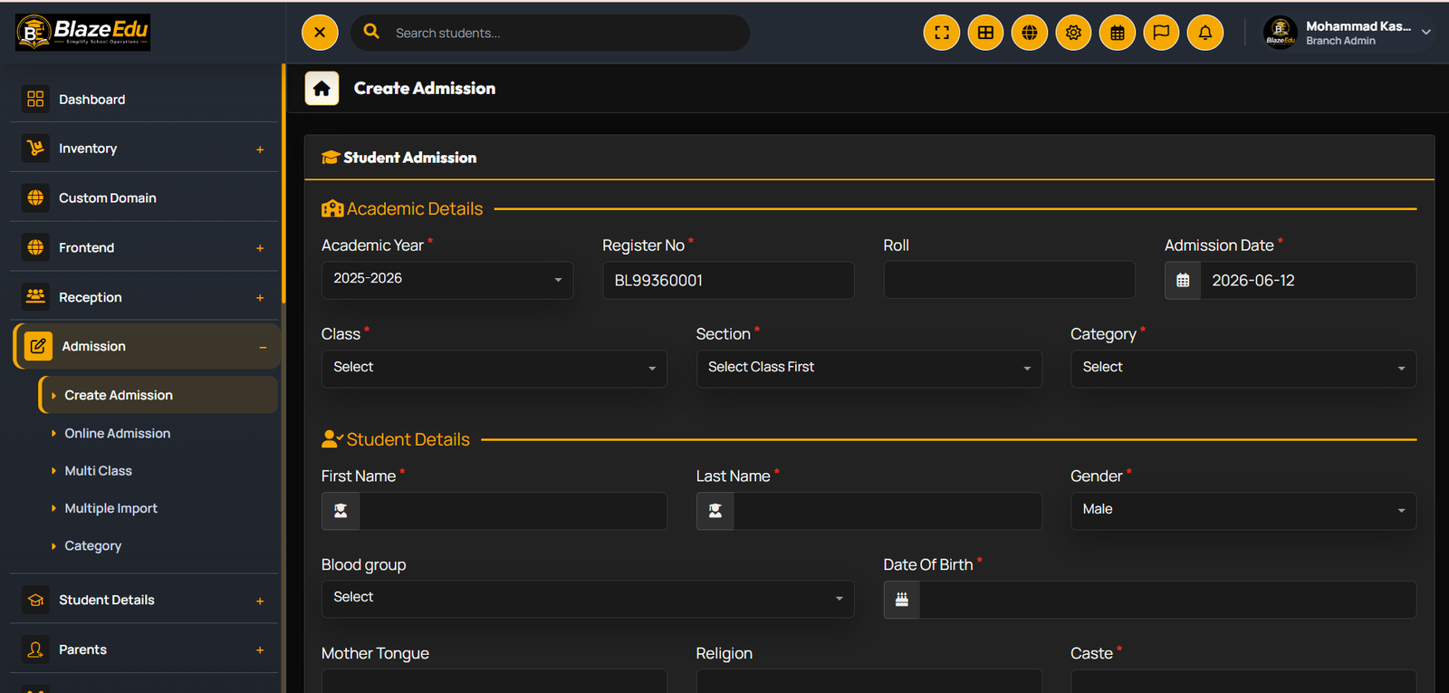Expand the user profile menu chevron
1449x693 pixels.
point(1426,32)
